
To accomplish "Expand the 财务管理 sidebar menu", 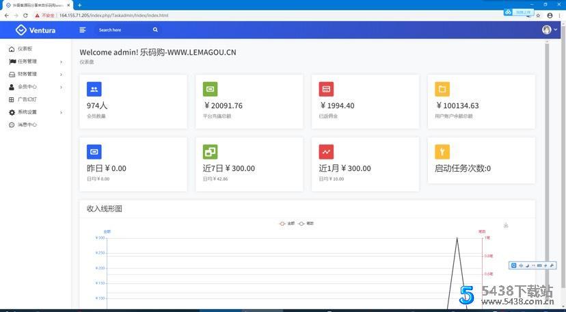I will click(x=34, y=74).
